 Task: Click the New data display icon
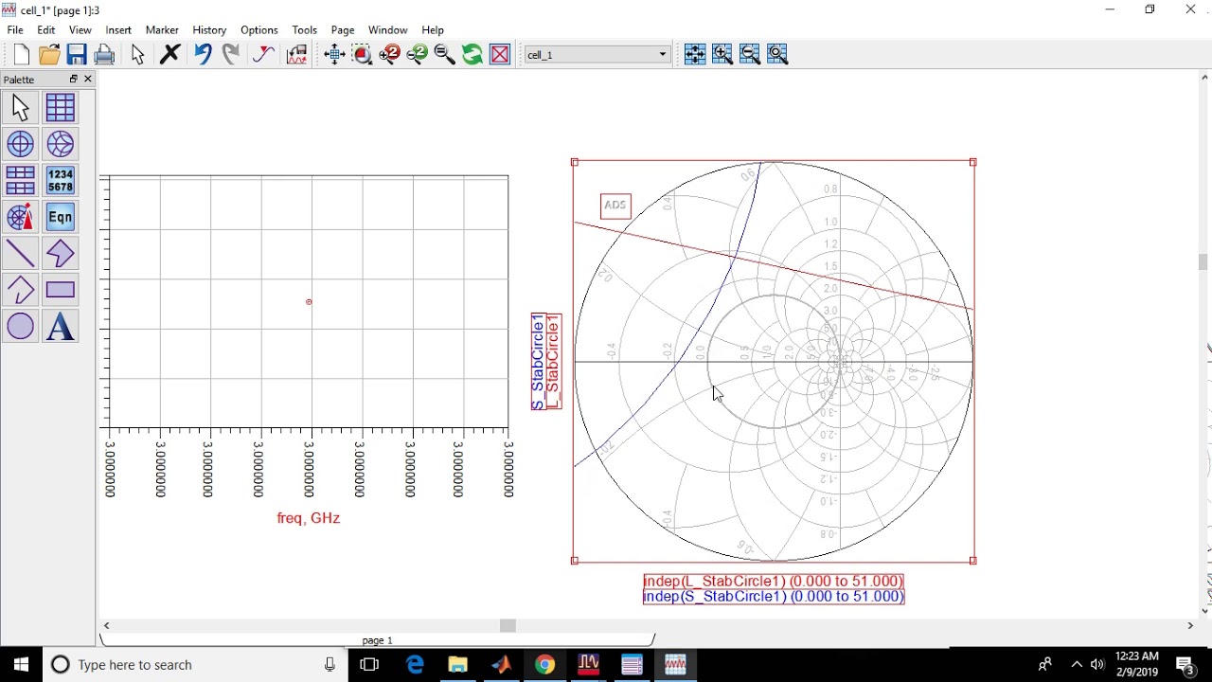click(x=21, y=55)
